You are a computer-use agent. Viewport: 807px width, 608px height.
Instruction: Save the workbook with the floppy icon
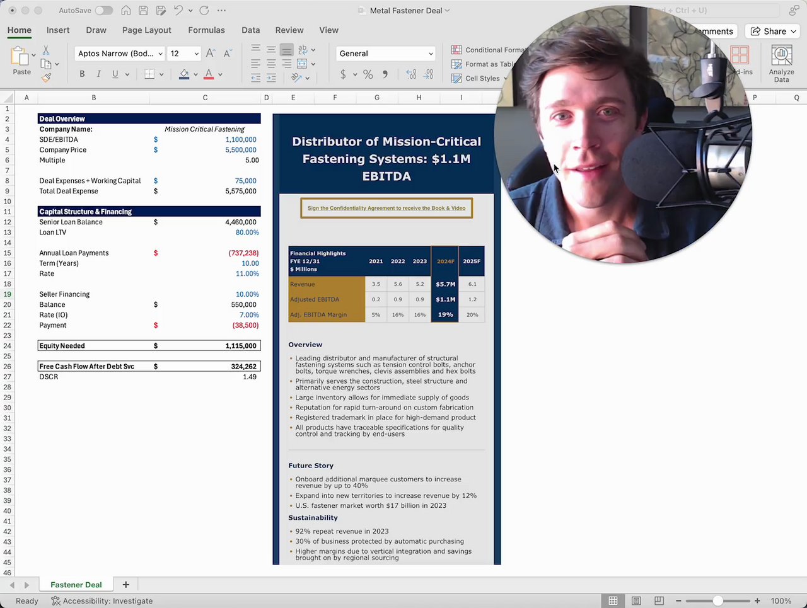pos(143,11)
